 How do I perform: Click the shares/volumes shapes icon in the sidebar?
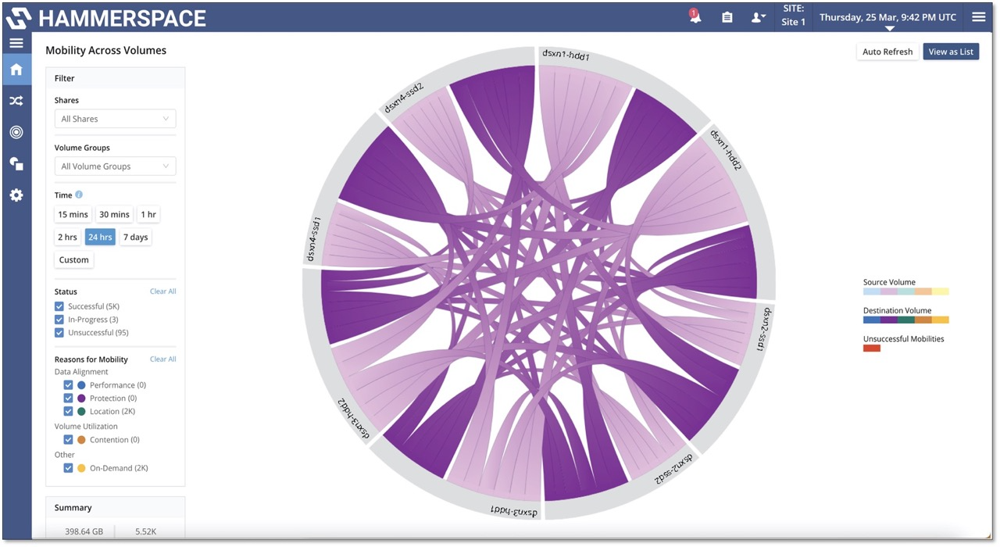click(x=16, y=163)
